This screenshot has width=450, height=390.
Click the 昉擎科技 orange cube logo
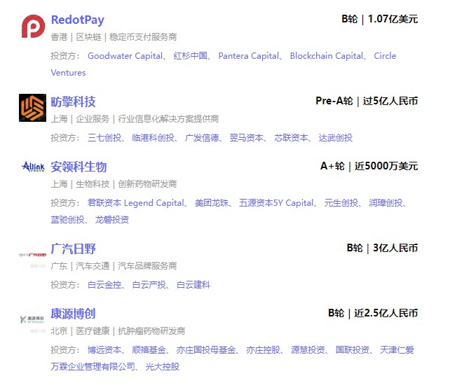(x=32, y=108)
